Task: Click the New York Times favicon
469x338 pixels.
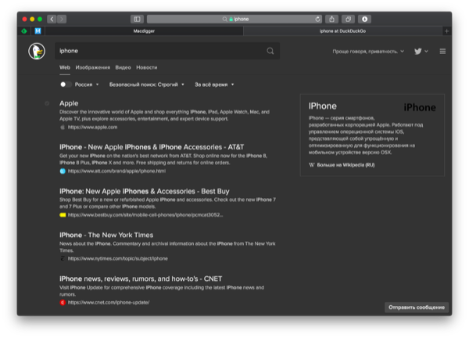Action: (63, 259)
